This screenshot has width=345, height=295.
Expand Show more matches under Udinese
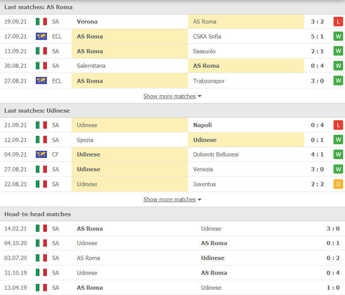click(169, 199)
